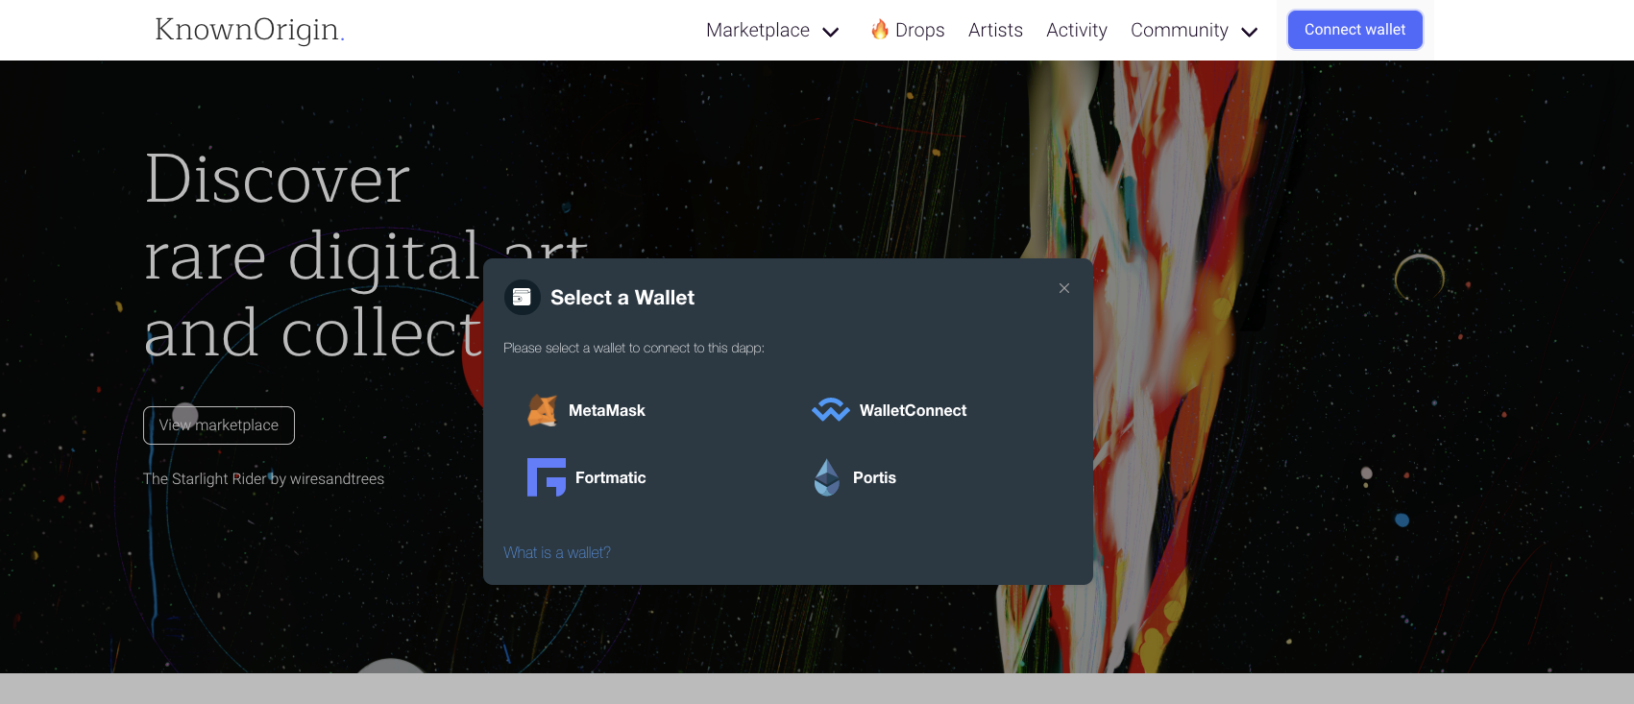Screen dimensions: 1634x704
Task: Click the Fortmatic logo icon
Action: (x=547, y=477)
